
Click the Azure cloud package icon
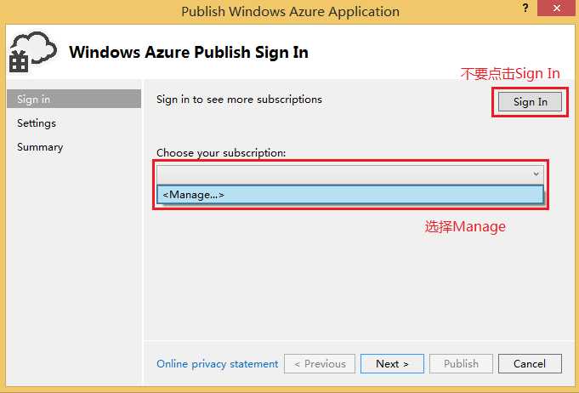tap(33, 52)
